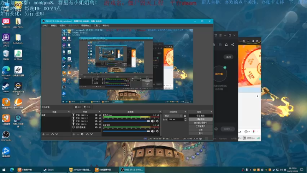307x173 pixels.
Task: Open 设置 settings in OBS controls
Action: pyautogui.click(x=200, y=130)
